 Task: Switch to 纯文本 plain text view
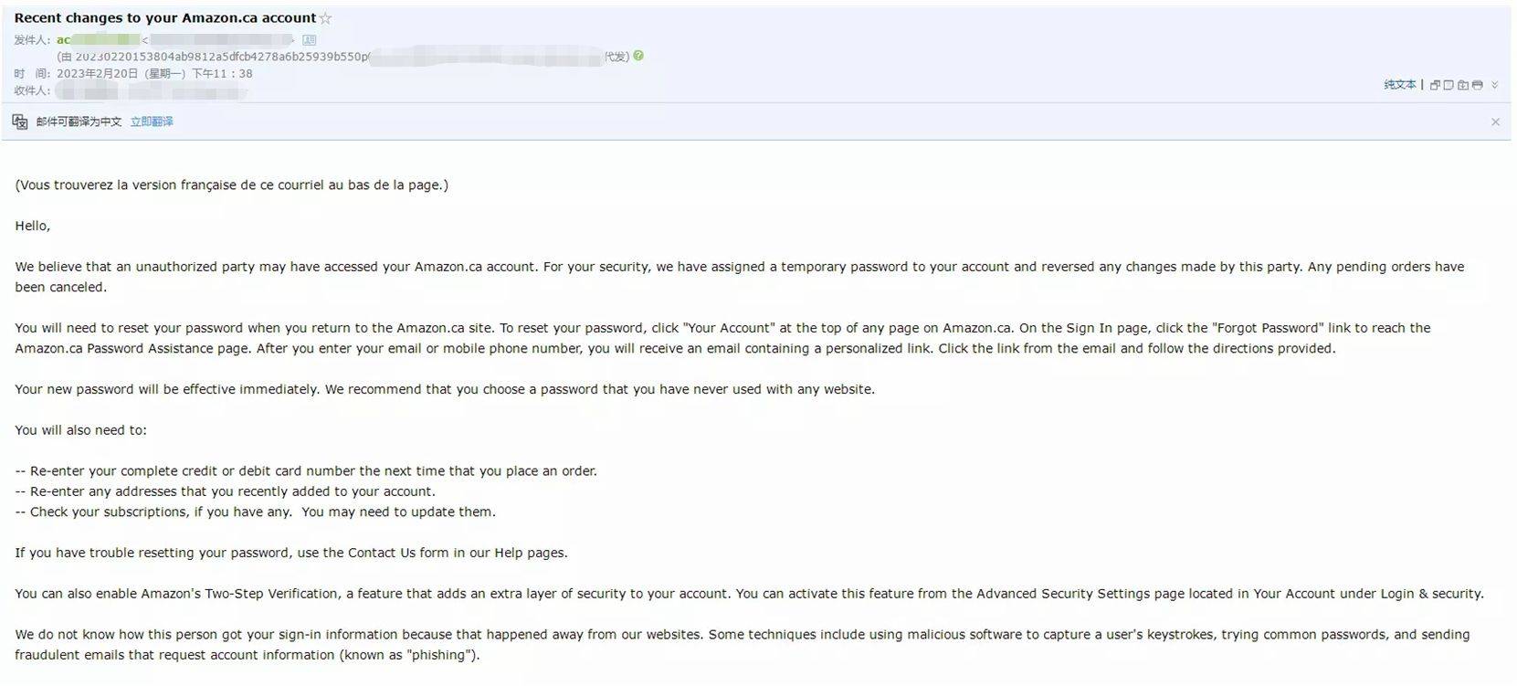[x=1399, y=85]
